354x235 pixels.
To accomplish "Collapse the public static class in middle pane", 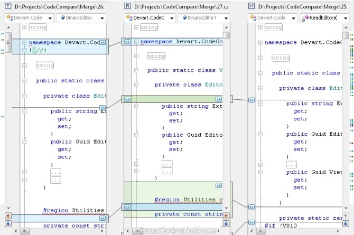I will pos(136,70).
